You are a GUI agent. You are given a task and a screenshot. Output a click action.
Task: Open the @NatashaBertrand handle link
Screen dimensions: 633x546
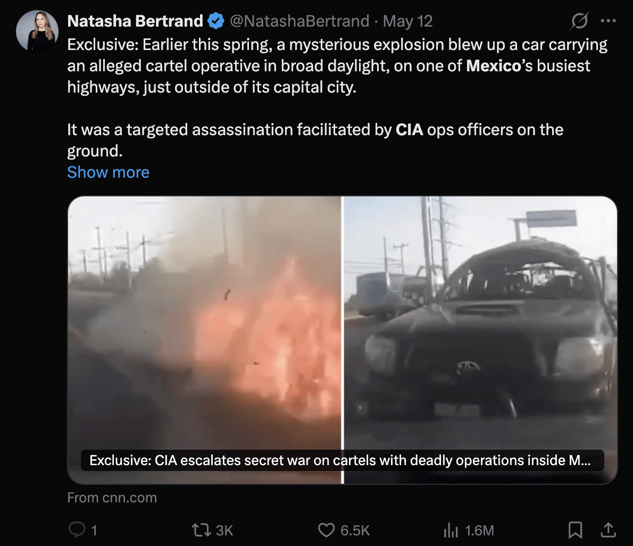pyautogui.click(x=299, y=21)
